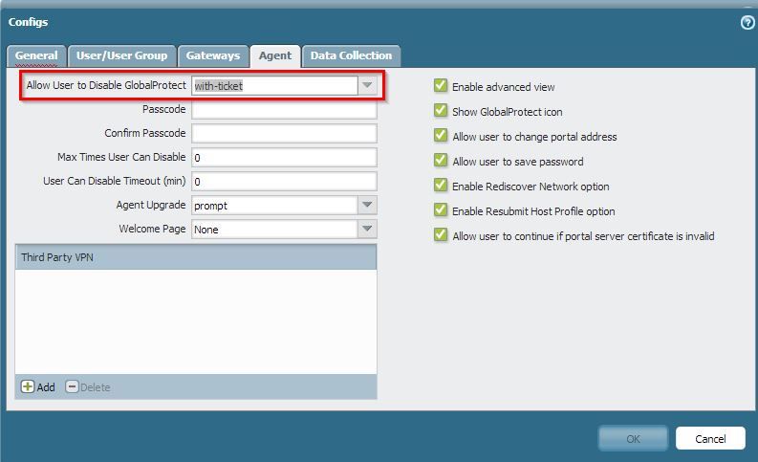Open the User/User Group tab

pyautogui.click(x=121, y=56)
